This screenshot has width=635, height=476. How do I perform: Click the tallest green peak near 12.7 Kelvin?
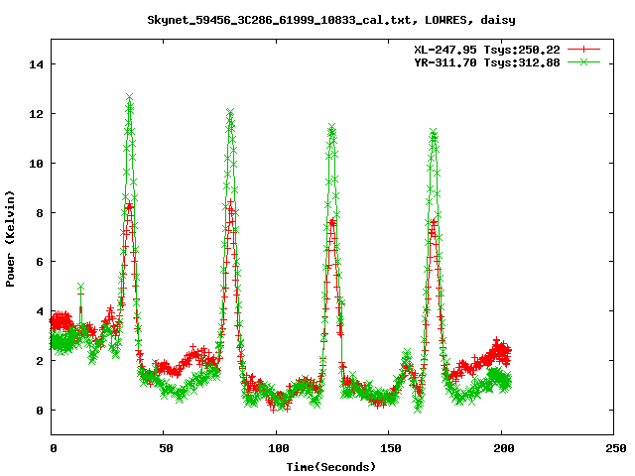pos(130,97)
